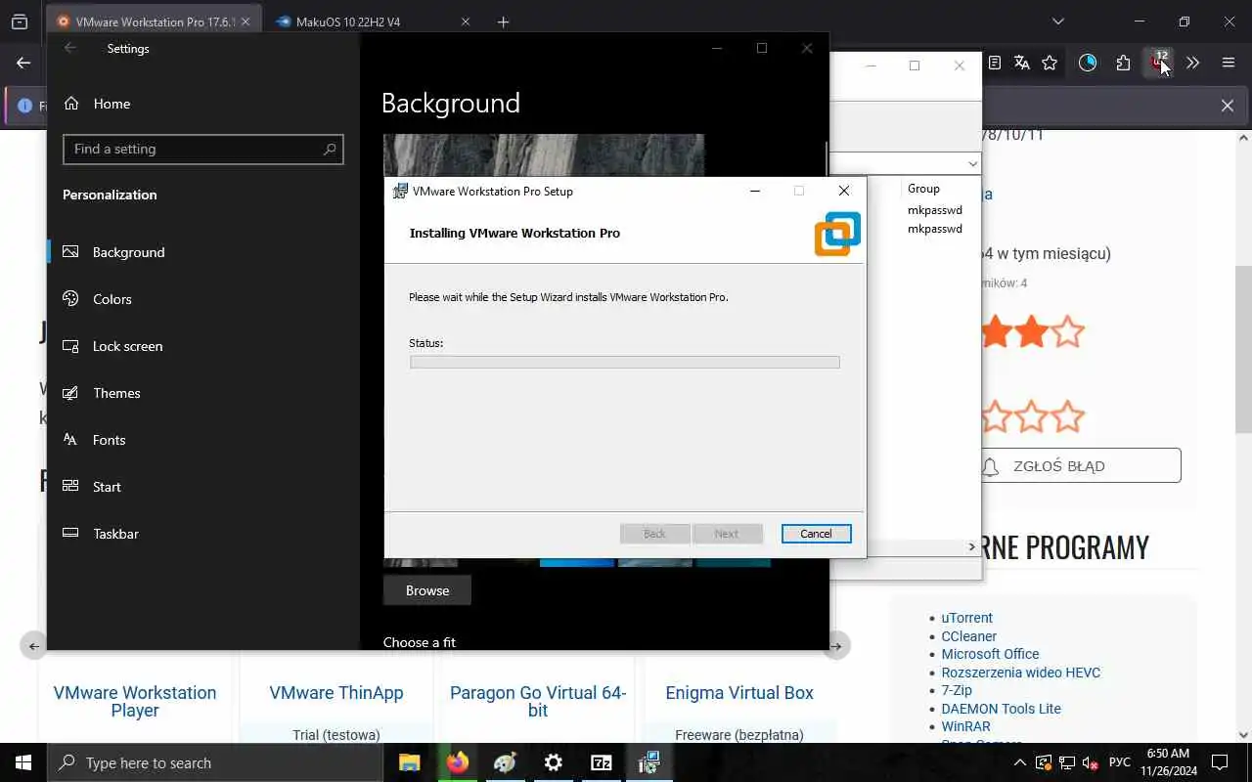Show more toolbar tools chevrons
Image resolution: width=1252 pixels, height=782 pixels.
1192,63
